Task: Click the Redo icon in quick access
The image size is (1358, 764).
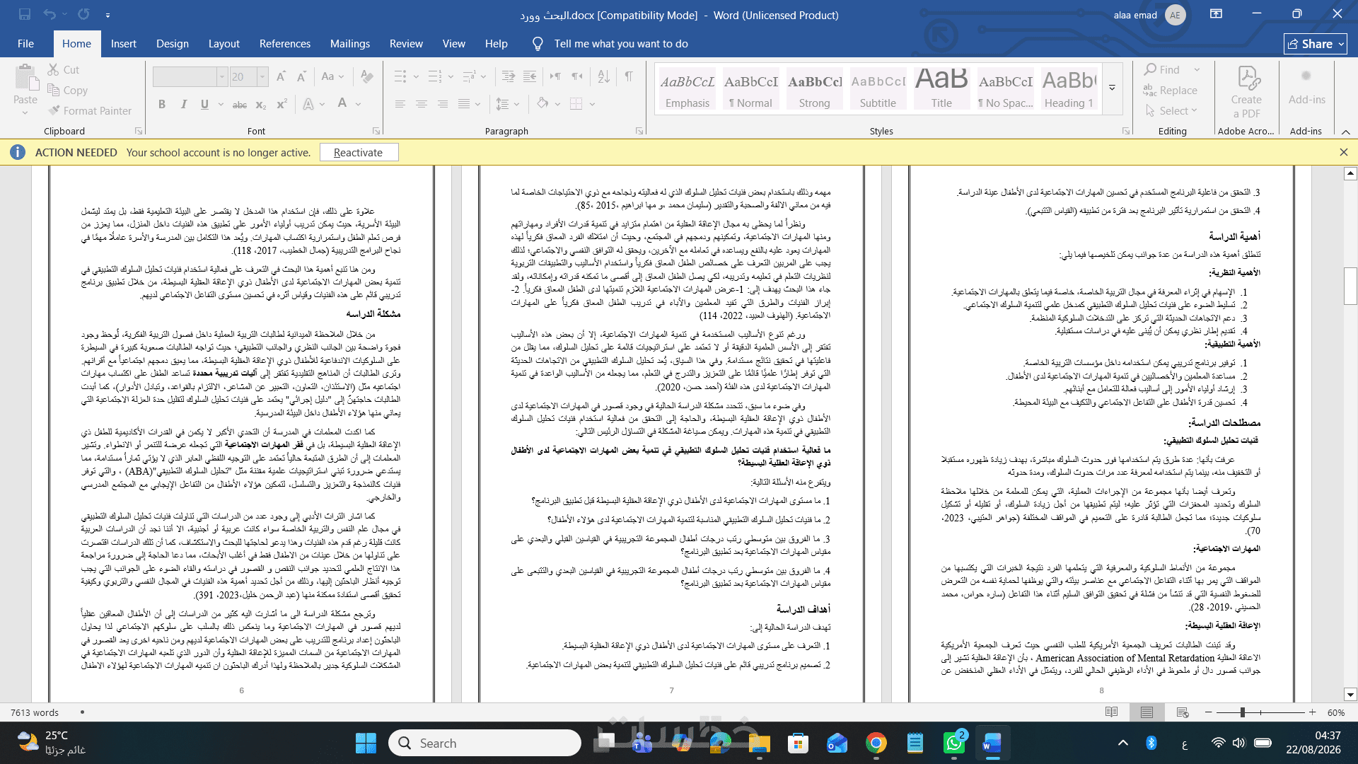Action: (83, 14)
